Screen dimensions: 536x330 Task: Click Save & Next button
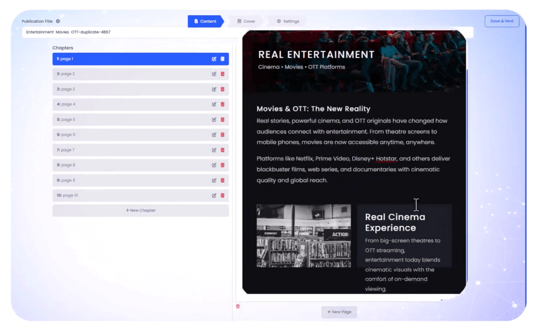[501, 21]
